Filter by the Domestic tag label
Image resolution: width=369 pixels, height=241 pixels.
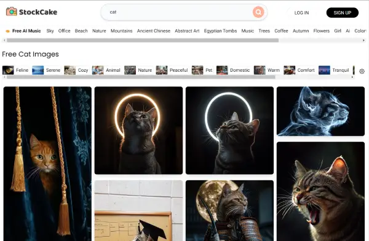[x=240, y=70]
